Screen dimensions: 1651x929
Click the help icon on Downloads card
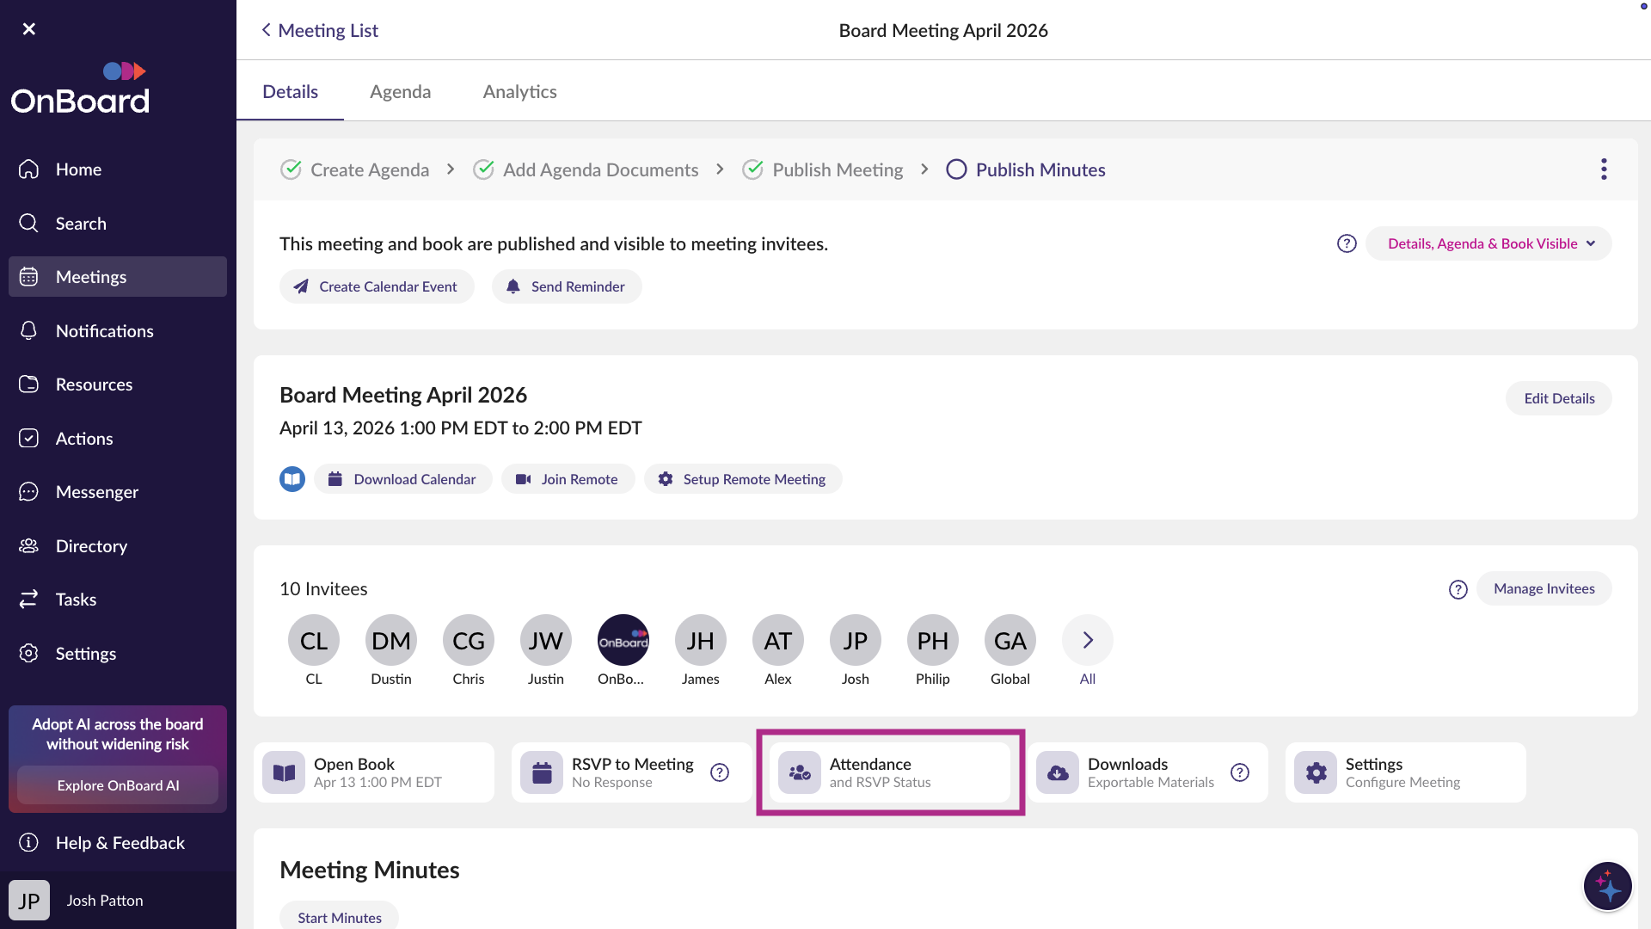(1239, 772)
